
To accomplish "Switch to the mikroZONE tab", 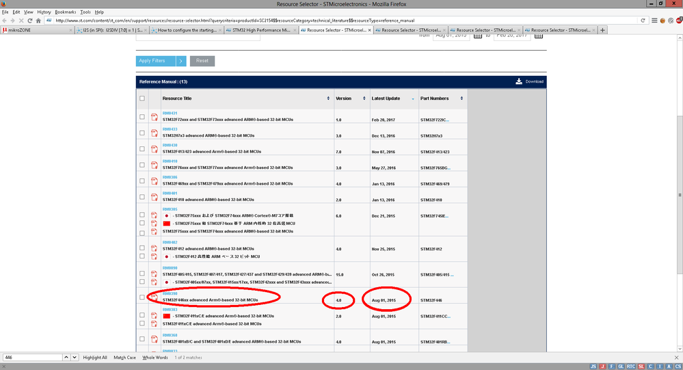I will point(37,30).
